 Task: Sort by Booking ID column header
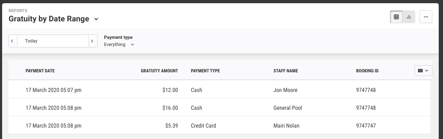pos(367,71)
